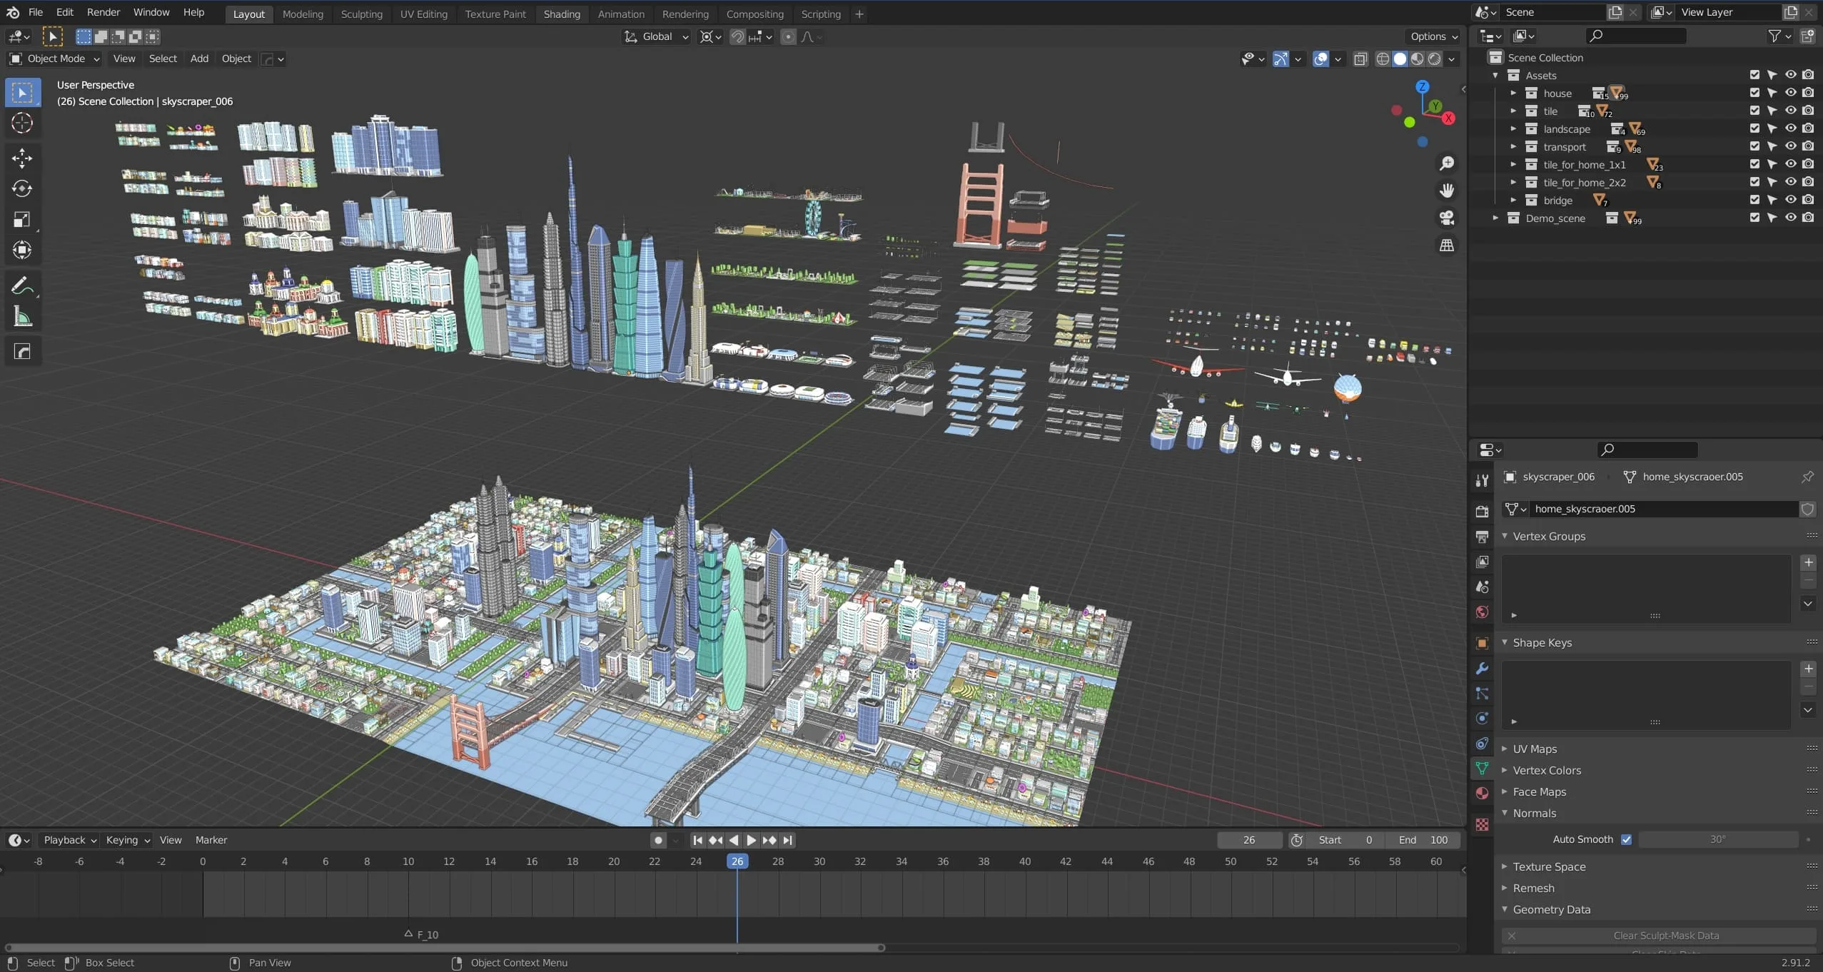The width and height of the screenshot is (1823, 972).
Task: Select the Rotate tool
Action: (22, 188)
